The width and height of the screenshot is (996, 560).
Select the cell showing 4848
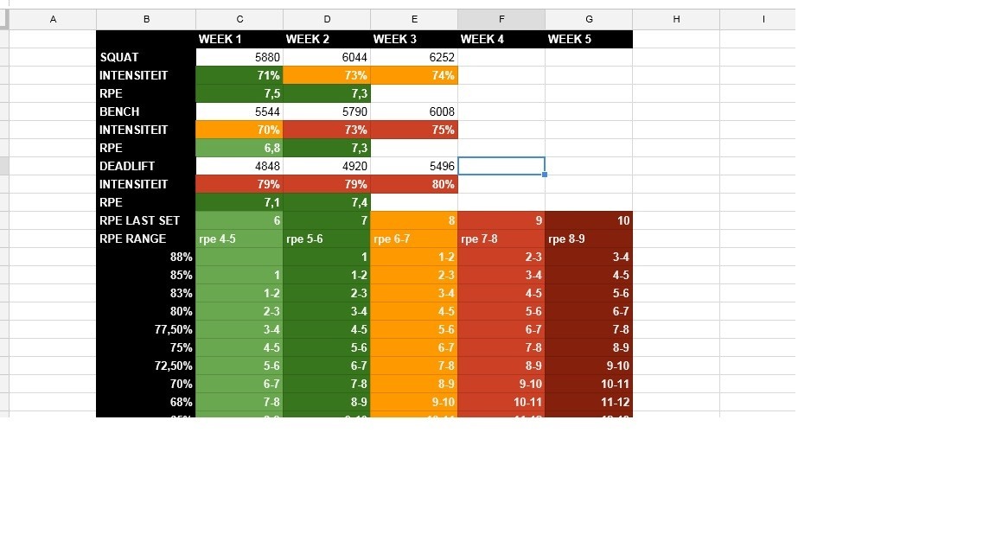[239, 166]
